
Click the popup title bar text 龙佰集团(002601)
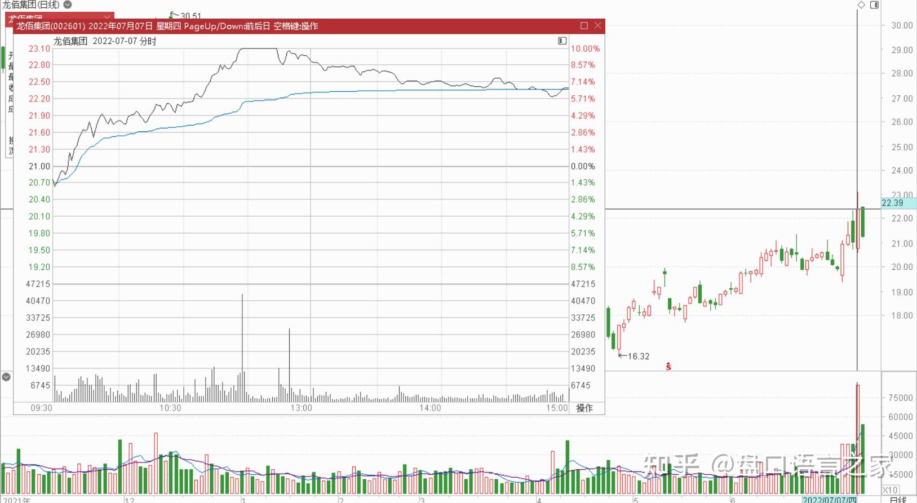tap(51, 26)
